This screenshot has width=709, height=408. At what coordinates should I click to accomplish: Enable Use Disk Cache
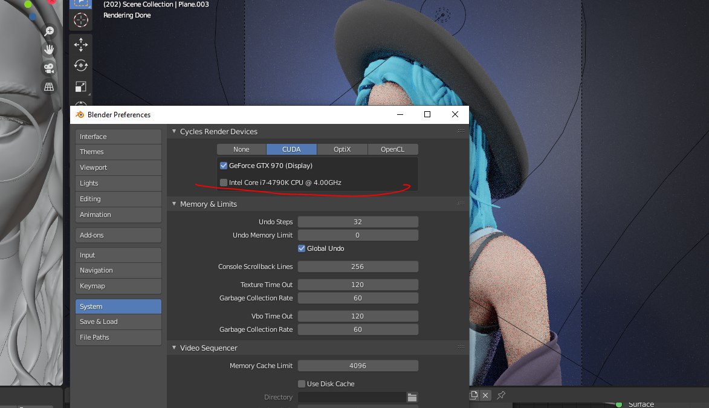coord(302,384)
